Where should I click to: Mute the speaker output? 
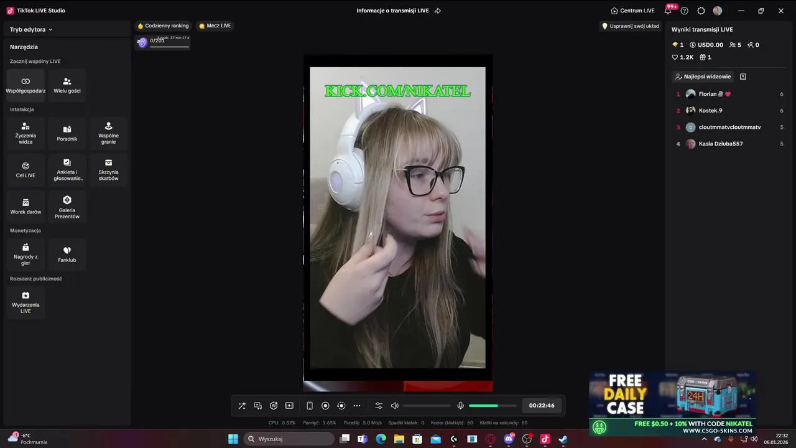point(394,406)
